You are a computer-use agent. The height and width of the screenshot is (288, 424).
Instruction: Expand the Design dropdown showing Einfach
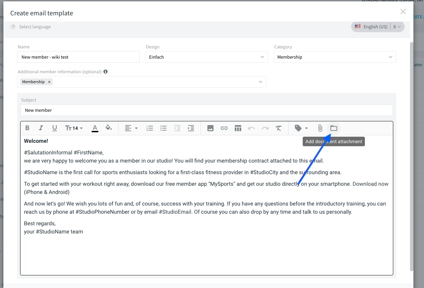(206, 57)
